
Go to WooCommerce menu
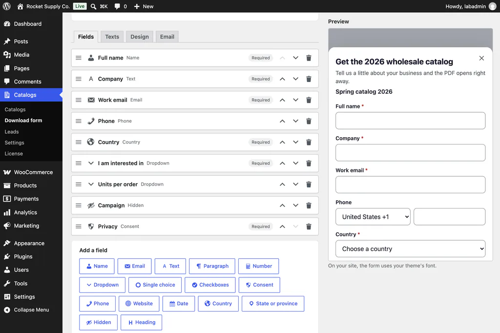tap(31, 172)
